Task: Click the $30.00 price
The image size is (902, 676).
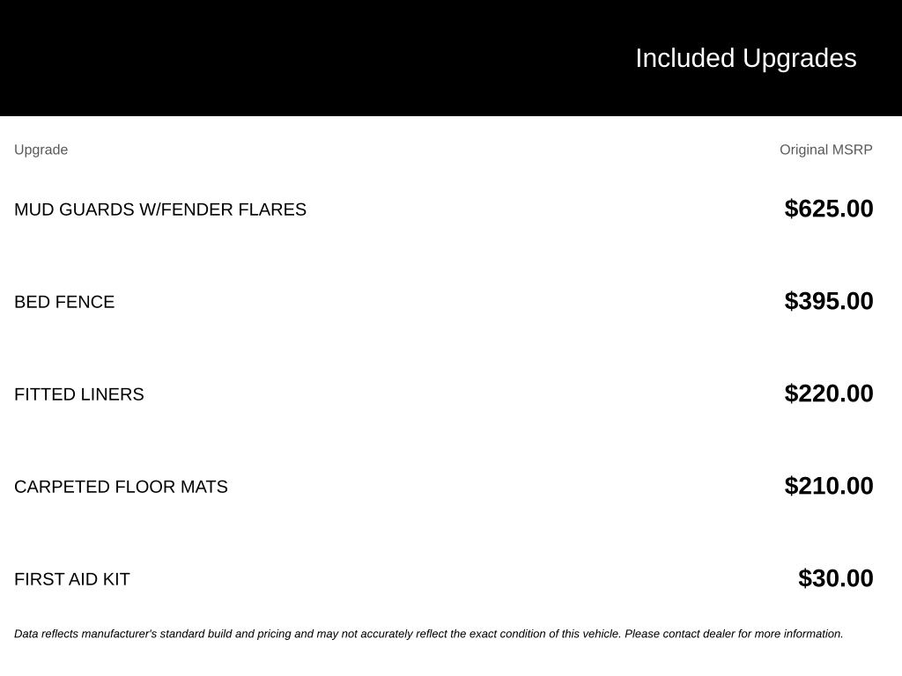Action: 835,578
